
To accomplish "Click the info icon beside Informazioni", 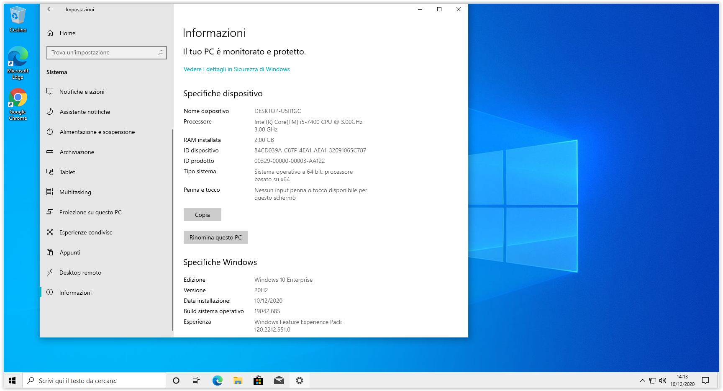I will (50, 292).
